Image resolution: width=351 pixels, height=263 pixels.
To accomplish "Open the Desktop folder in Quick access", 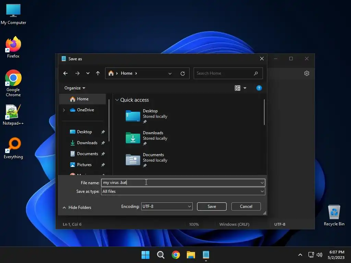I will [147, 116].
